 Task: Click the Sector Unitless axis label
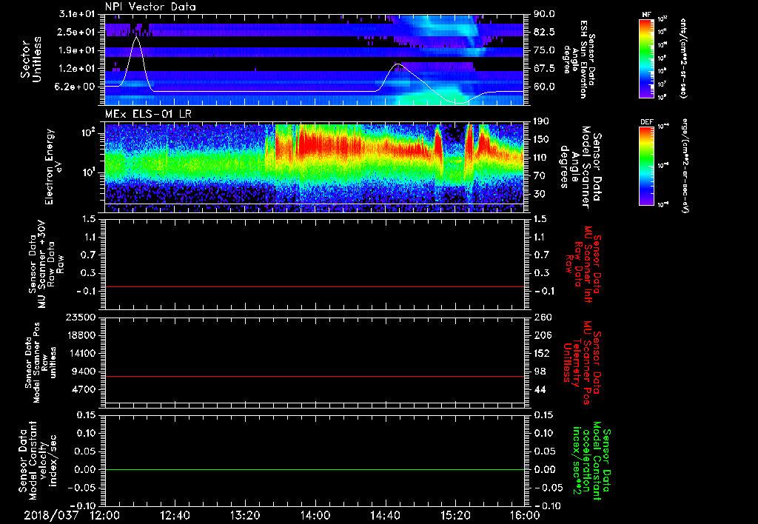point(30,59)
